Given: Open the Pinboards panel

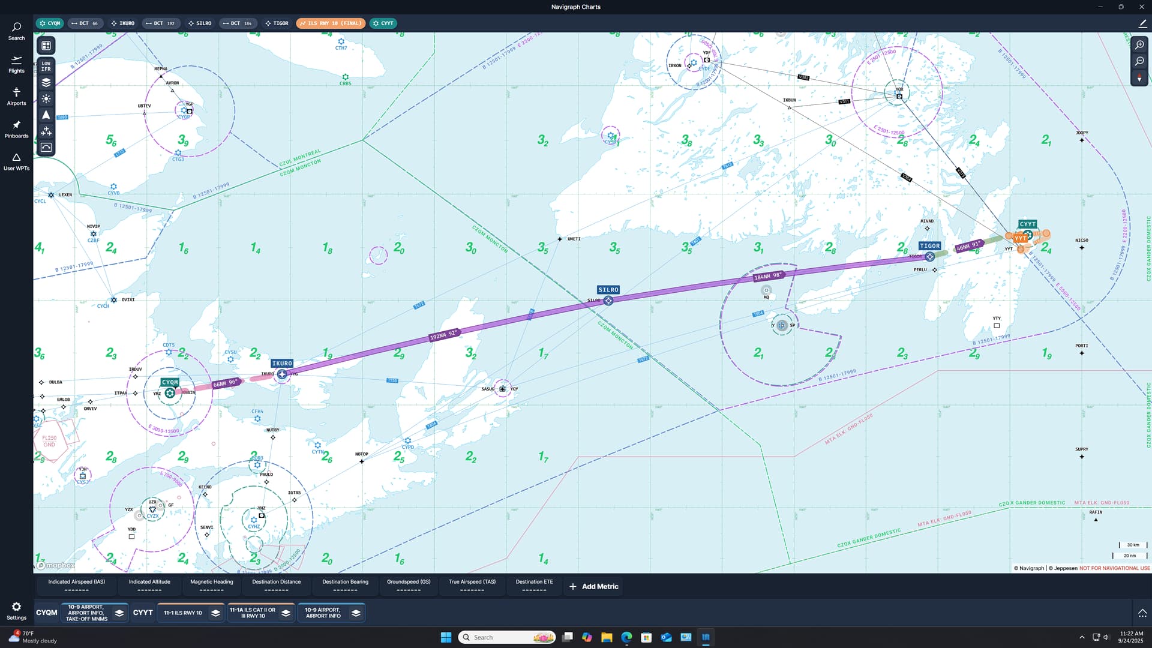Looking at the screenshot, I should 16,129.
